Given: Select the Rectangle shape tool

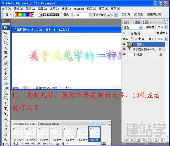Looking at the screenshot, I should coord(6,118).
